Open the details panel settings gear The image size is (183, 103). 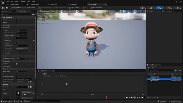35,14
